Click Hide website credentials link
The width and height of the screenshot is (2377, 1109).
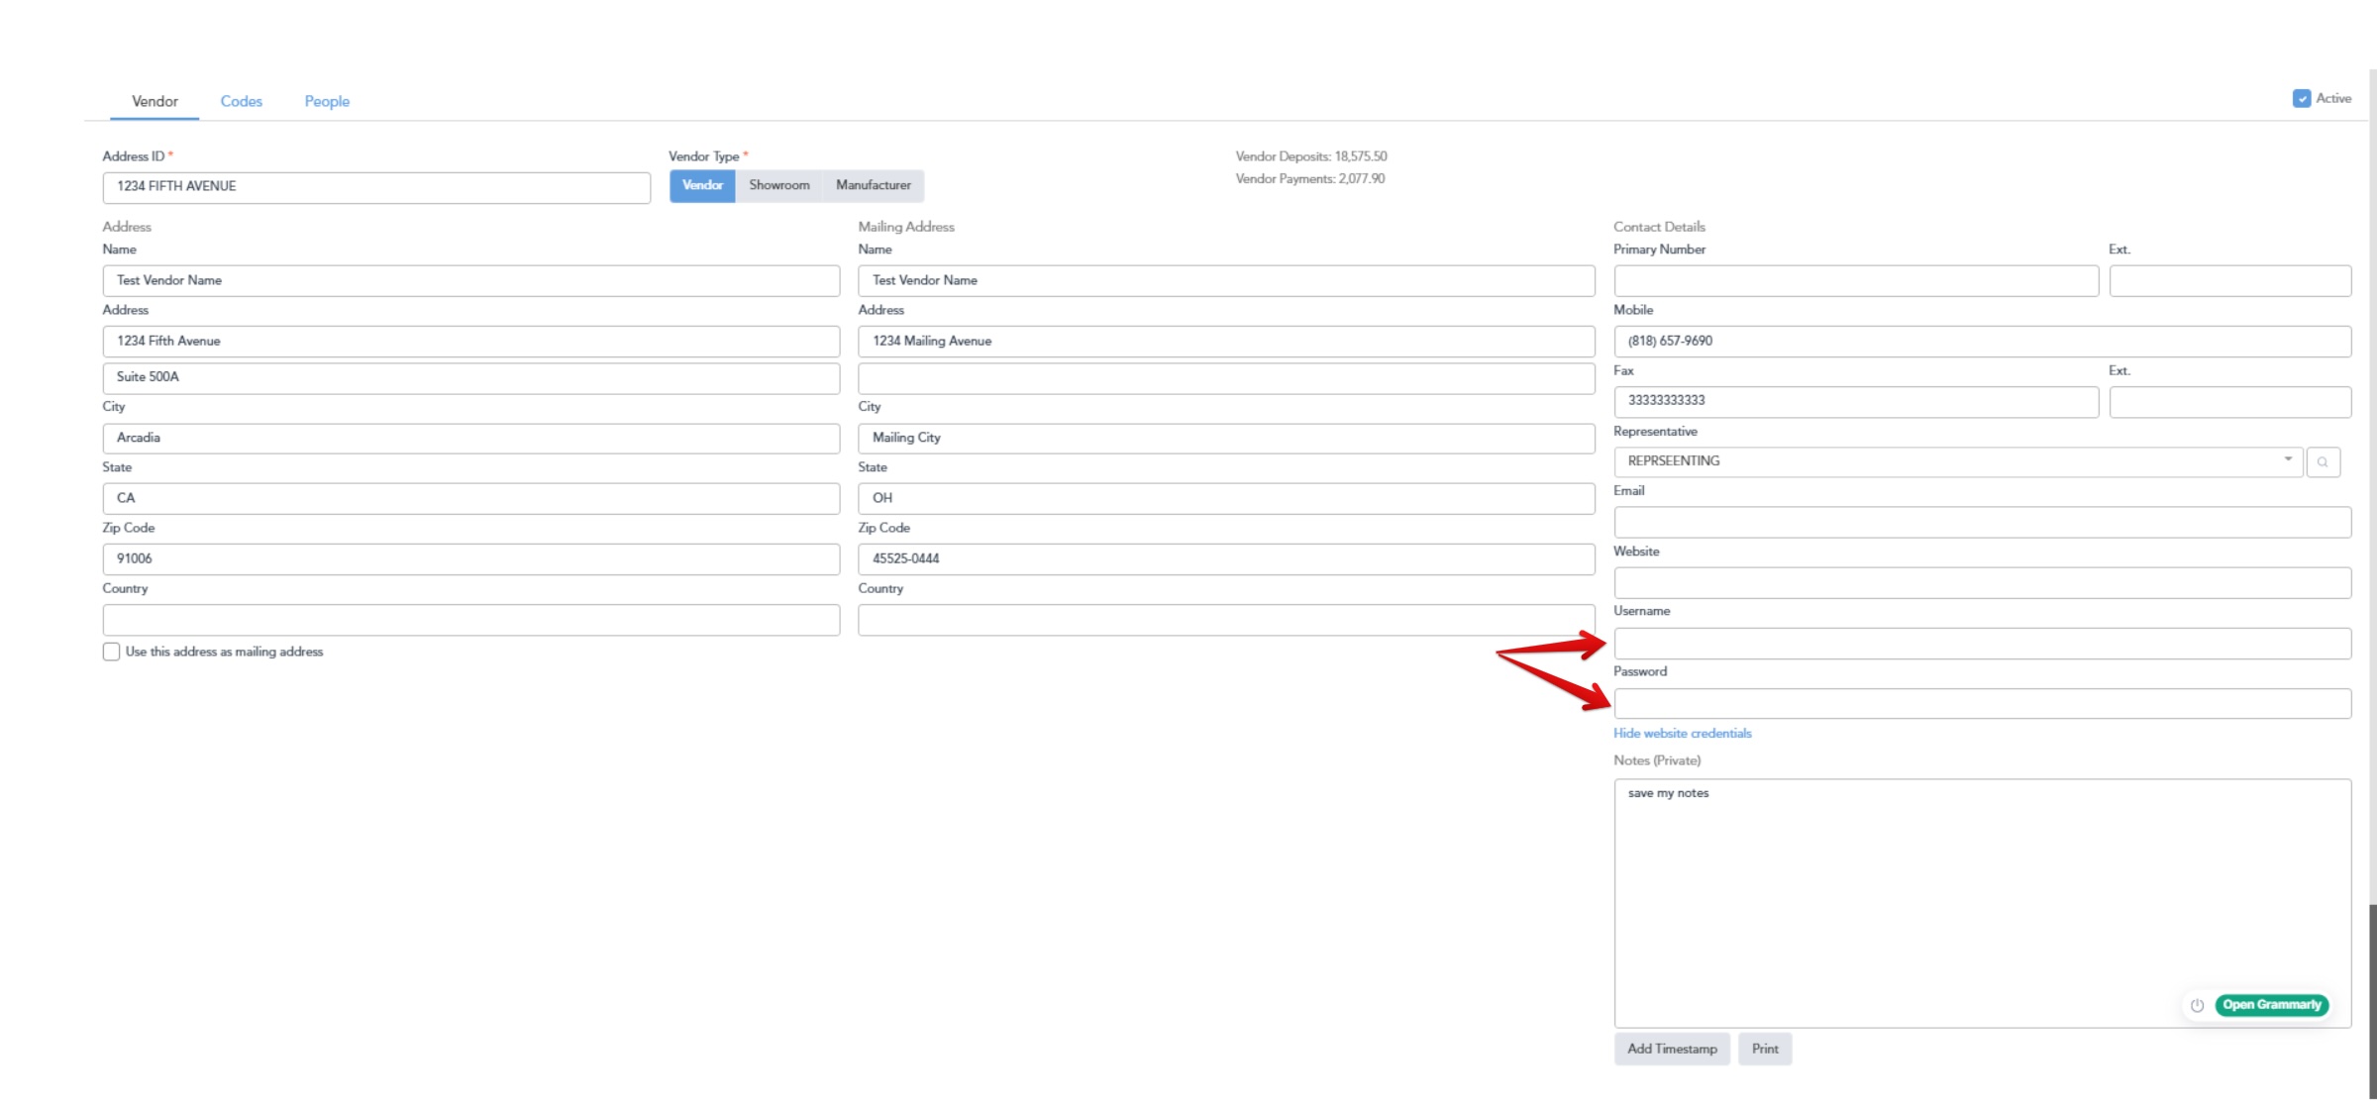(1682, 734)
